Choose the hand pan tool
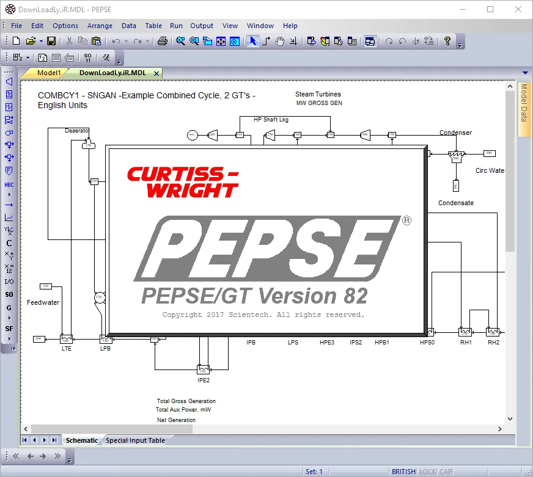The image size is (533, 477). [x=280, y=41]
